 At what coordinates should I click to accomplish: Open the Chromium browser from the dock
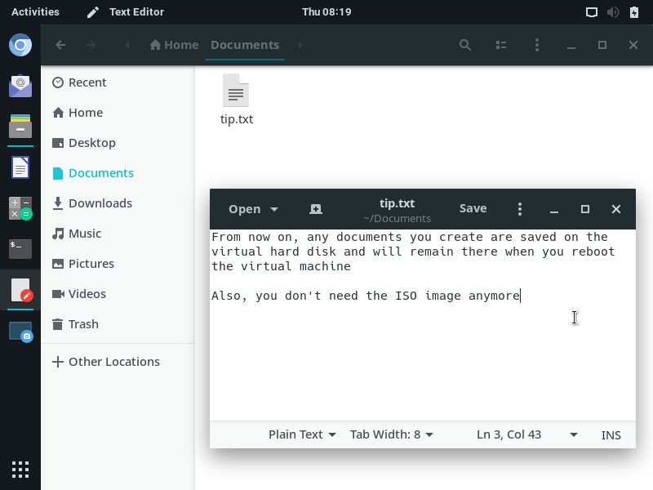[20, 45]
